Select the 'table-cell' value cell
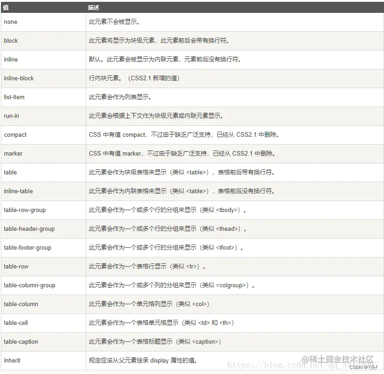 click(x=44, y=324)
